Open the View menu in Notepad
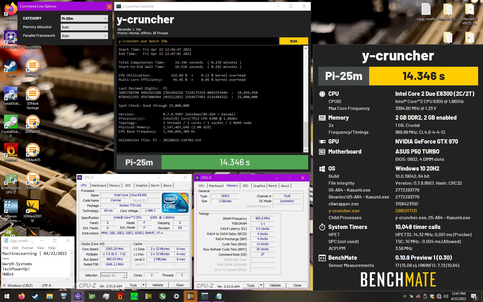The height and width of the screenshot is (302, 483). point(41,248)
